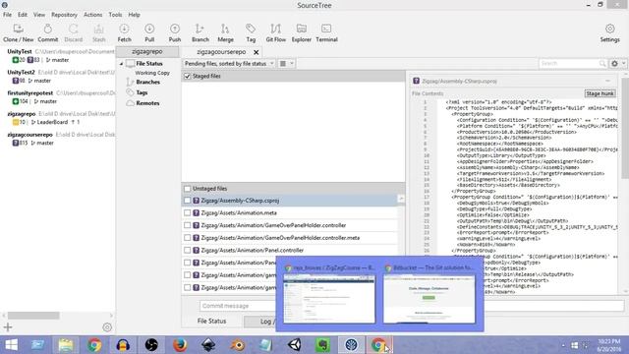The height and width of the screenshot is (354, 629).
Task: Open the Tools menu
Action: coord(115,15)
